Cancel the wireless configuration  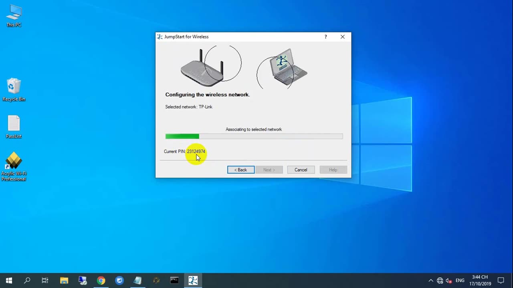pos(301,170)
